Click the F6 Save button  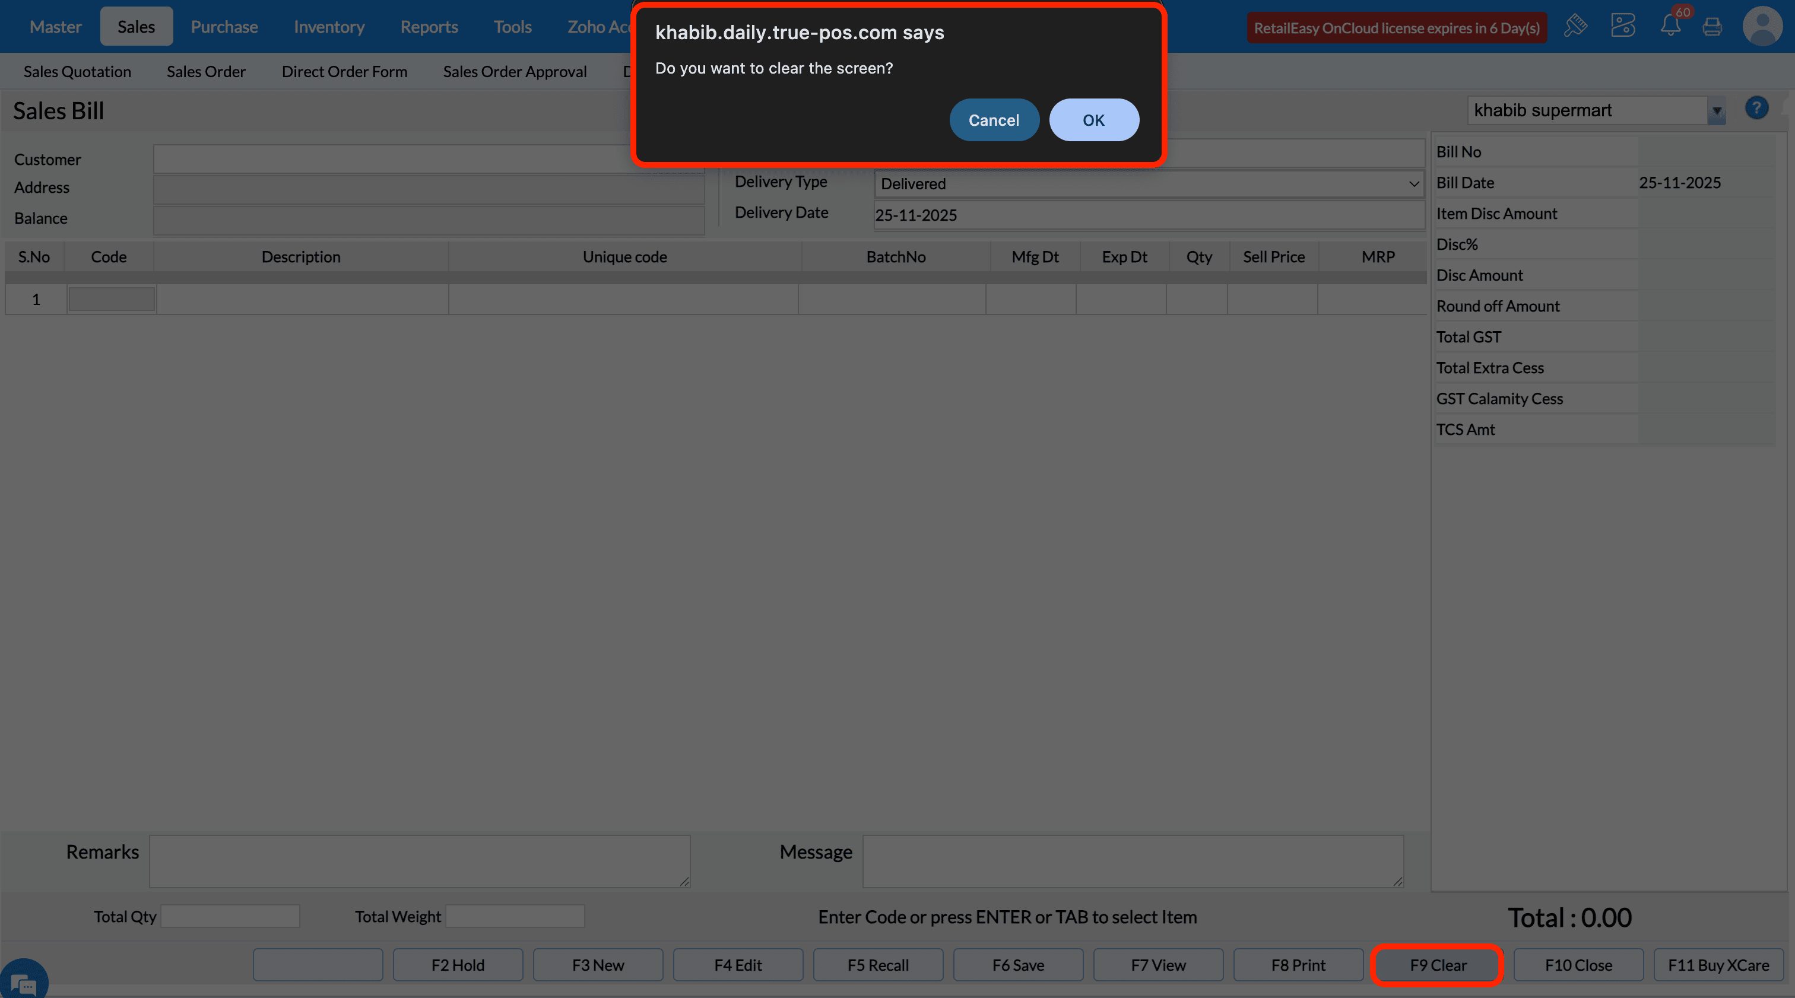(1018, 965)
